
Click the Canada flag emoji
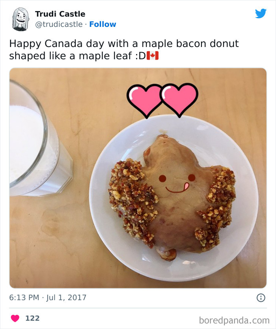pyautogui.click(x=153, y=56)
